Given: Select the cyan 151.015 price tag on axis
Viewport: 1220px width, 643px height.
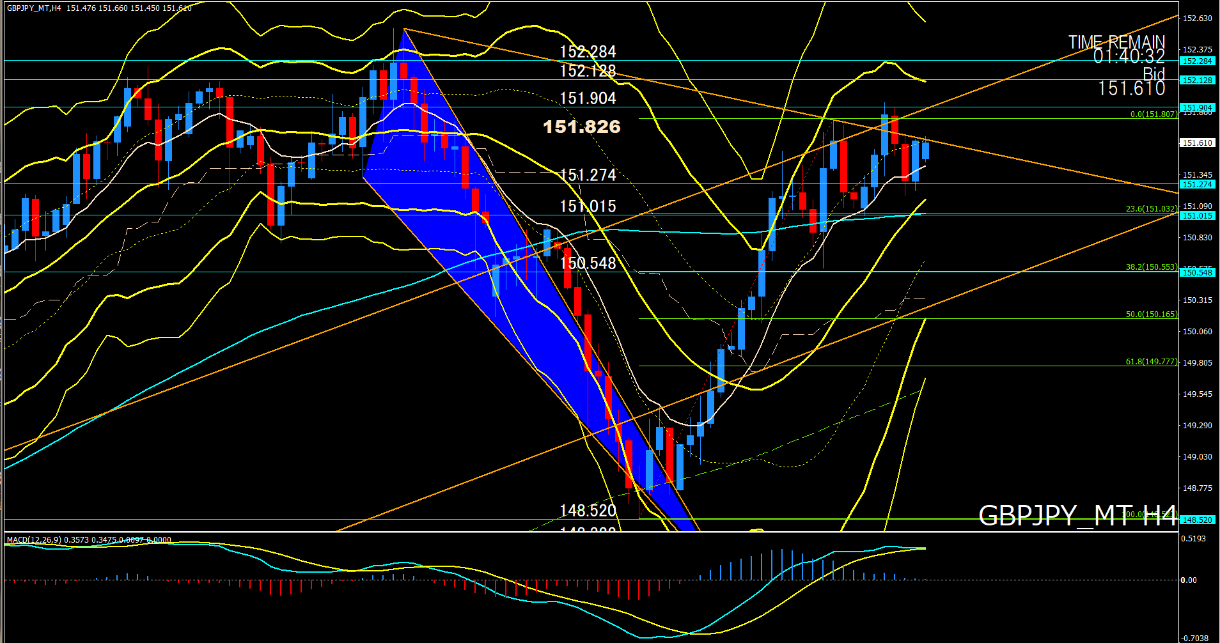Looking at the screenshot, I should click(1197, 216).
